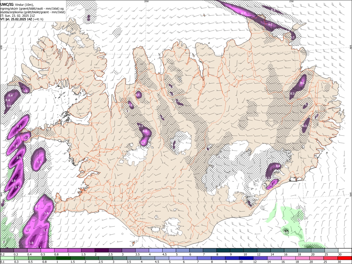
Task: Click the rain legend swatch between 10 and 12
Action: 246,258
